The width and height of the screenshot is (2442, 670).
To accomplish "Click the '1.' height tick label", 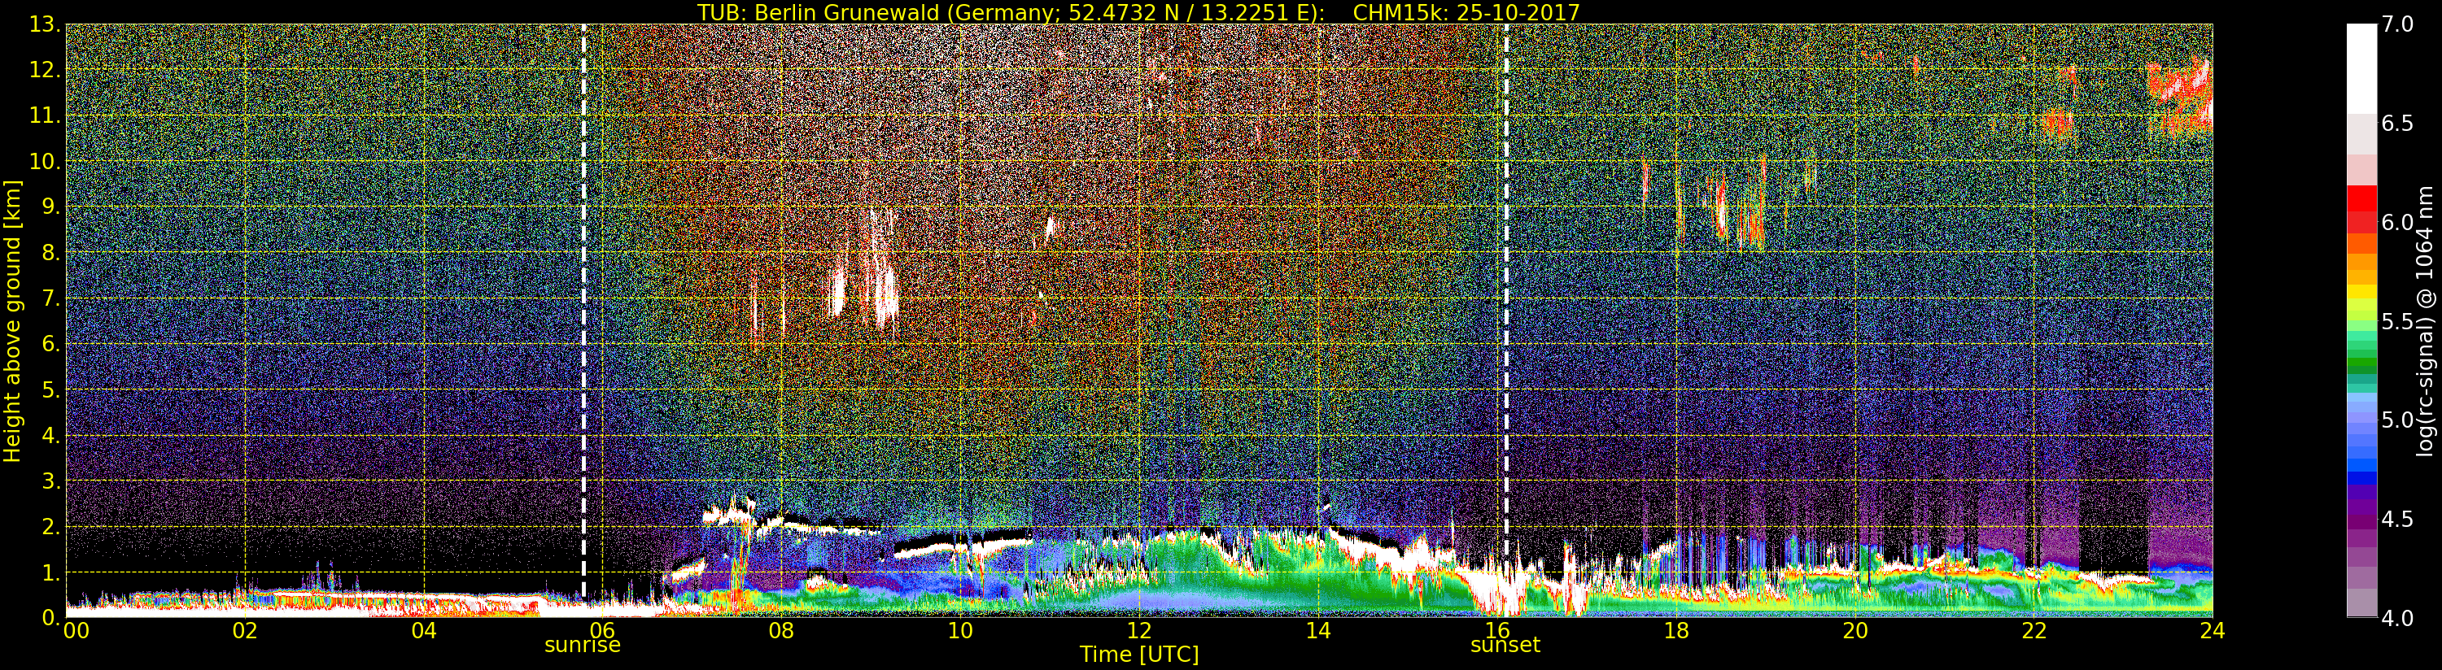I will coord(50,572).
